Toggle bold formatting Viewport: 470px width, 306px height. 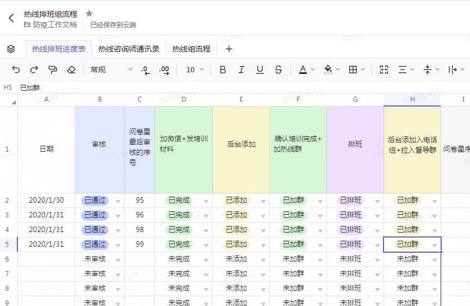(x=222, y=70)
